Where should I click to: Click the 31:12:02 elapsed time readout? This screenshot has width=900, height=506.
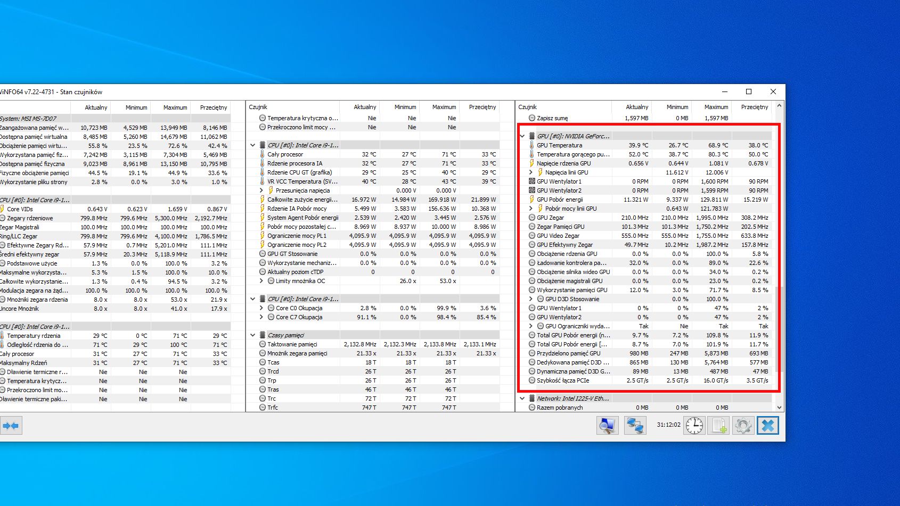[668, 425]
